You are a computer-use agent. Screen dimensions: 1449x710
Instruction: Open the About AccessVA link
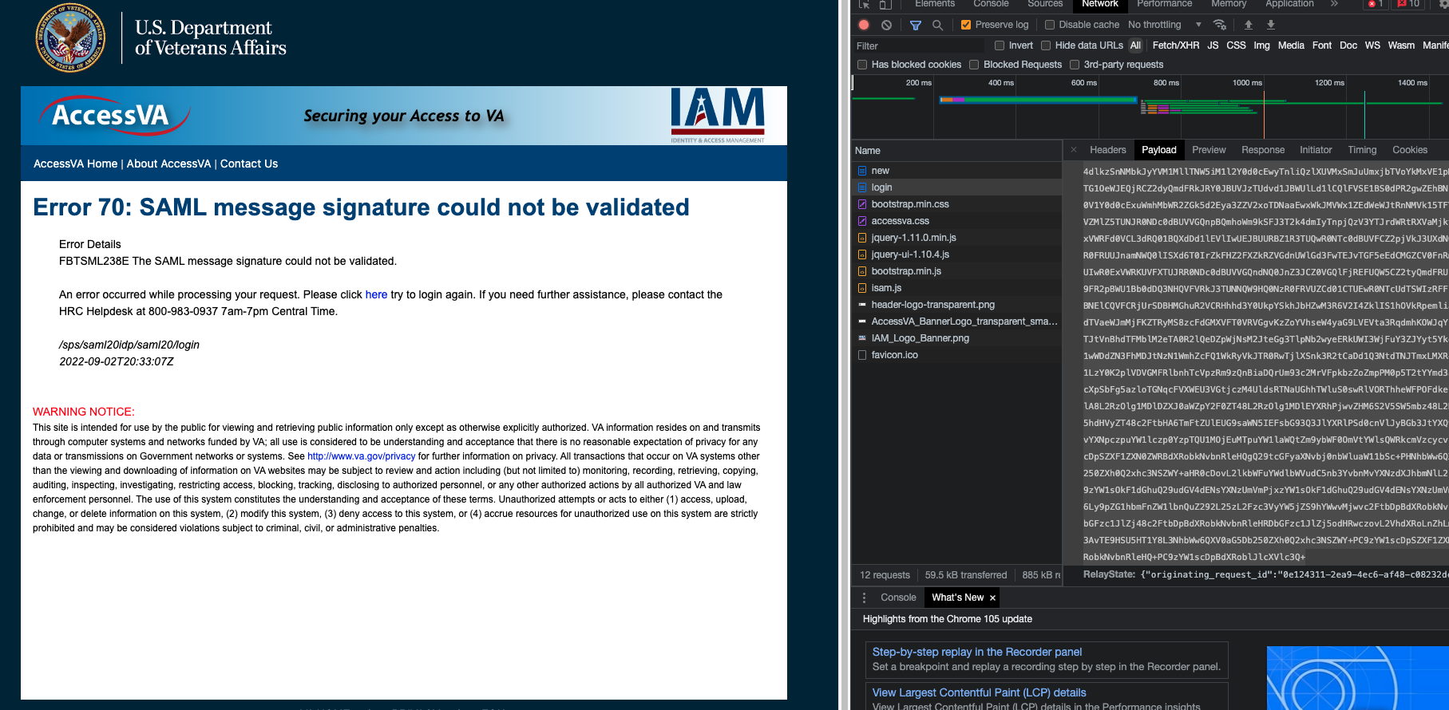point(168,164)
